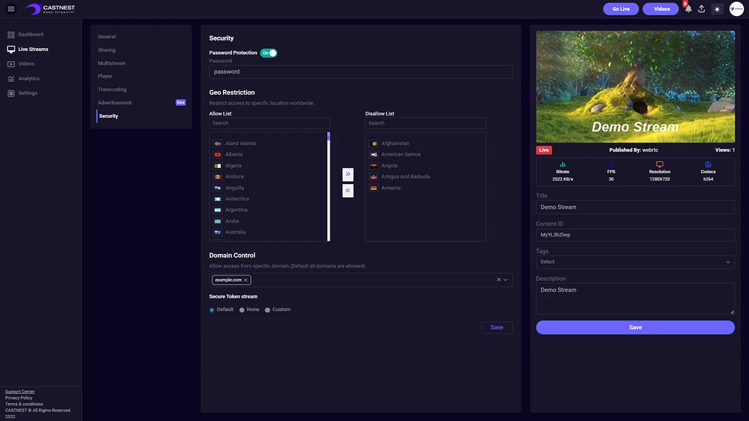Select Antarctica in the Allow List
This screenshot has height=421, width=749.
point(237,199)
